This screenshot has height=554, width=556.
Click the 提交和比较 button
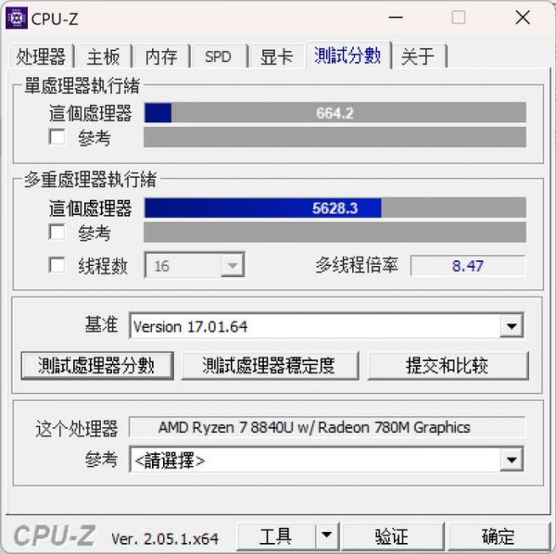click(448, 365)
